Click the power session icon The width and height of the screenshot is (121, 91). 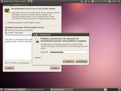coord(119,1)
